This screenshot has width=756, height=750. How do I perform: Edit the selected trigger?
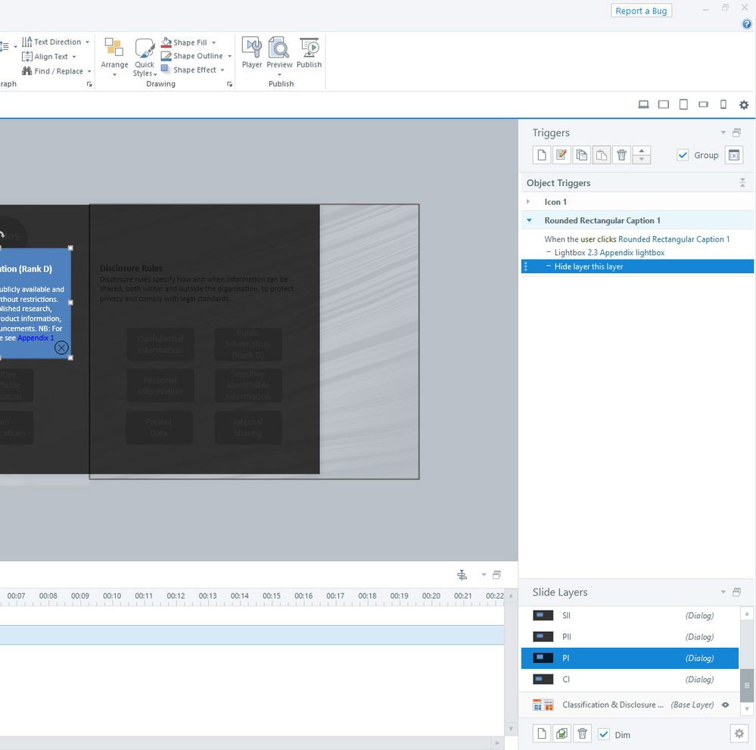coord(562,155)
